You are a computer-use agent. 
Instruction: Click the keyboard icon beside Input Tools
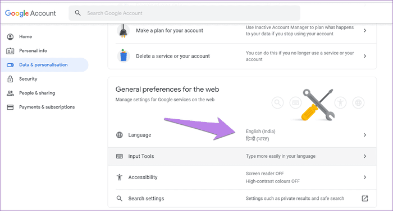point(120,156)
